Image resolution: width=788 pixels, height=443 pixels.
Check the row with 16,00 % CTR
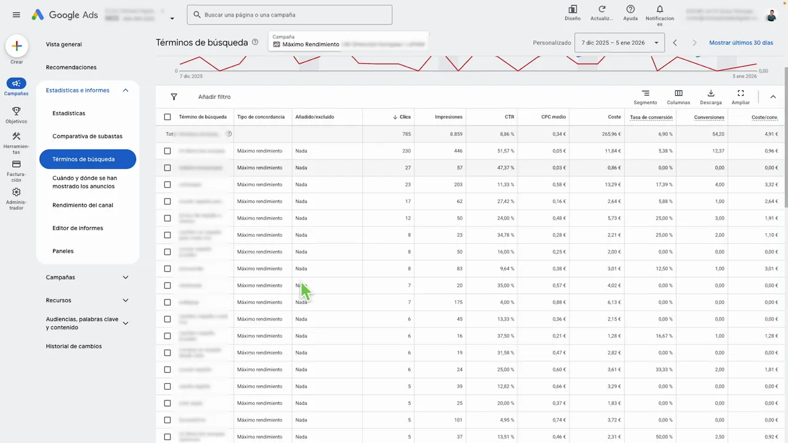167,252
